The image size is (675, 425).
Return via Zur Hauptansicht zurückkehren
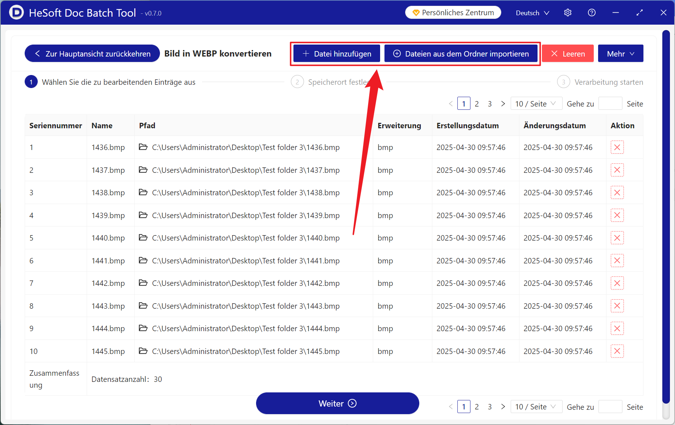(92, 54)
